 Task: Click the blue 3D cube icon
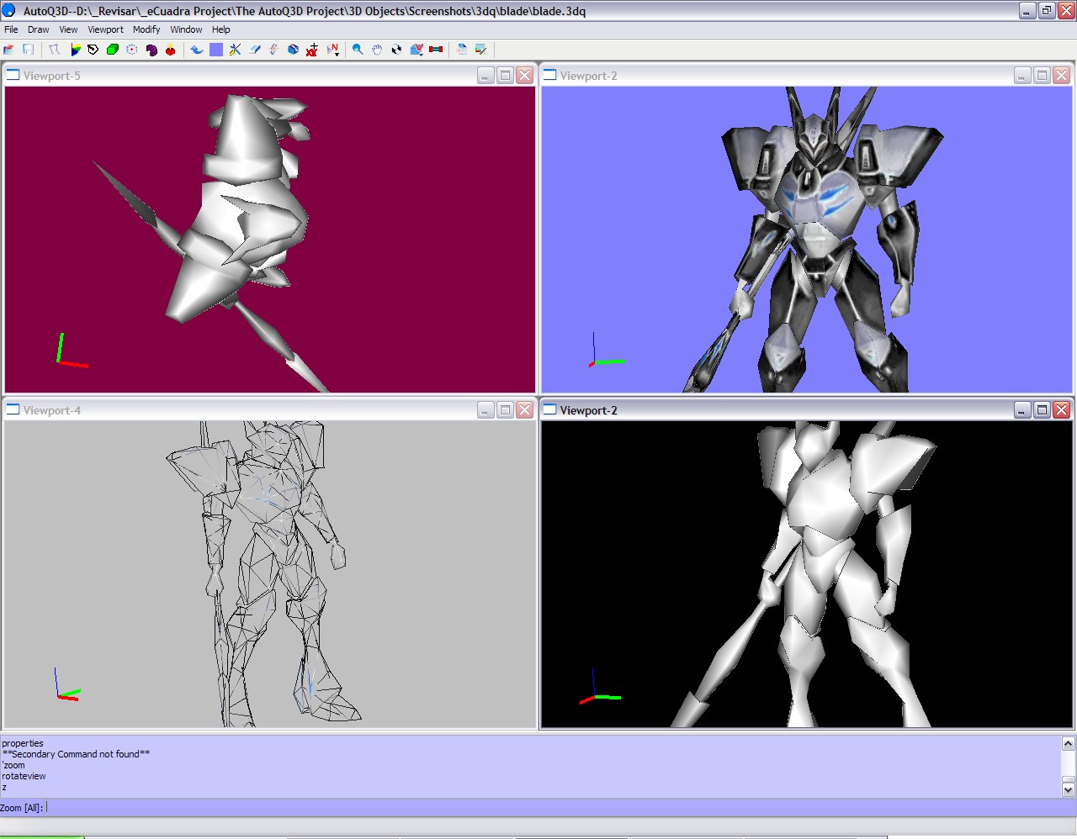click(294, 50)
